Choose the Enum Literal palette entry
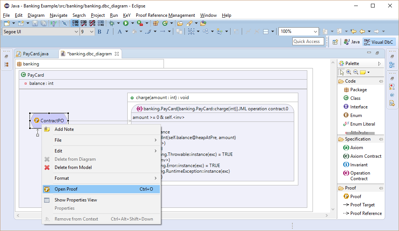This screenshot has width=399, height=231. pyautogui.click(x=359, y=124)
